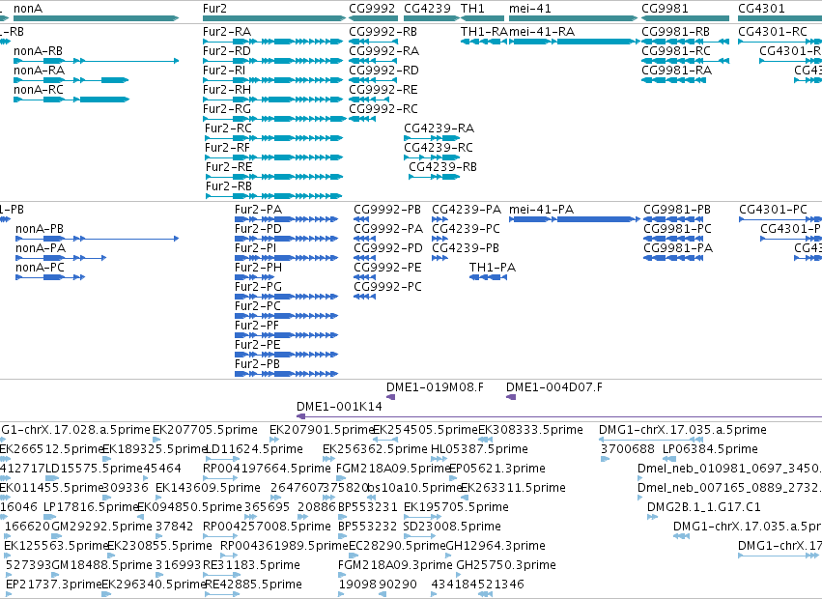Select the EK207705.5prime EST label
This screenshot has height=599, width=822.
(x=205, y=430)
